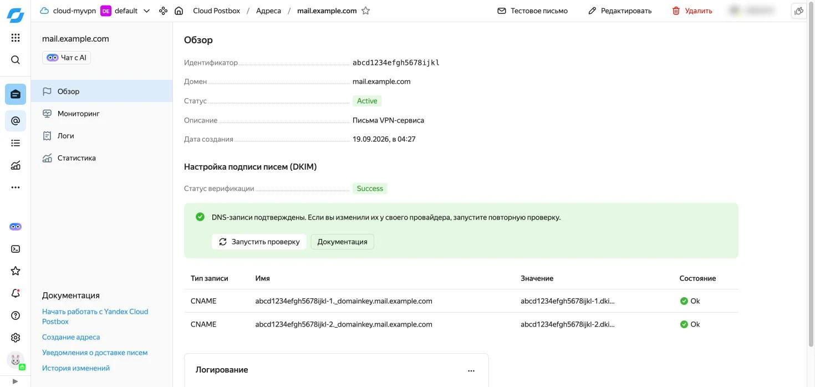Open Cloud Postbox breadcrumb link
The width and height of the screenshot is (815, 387).
[x=216, y=11]
